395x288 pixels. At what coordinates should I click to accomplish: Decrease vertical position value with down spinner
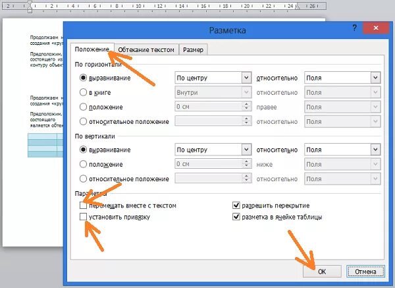coord(246,167)
